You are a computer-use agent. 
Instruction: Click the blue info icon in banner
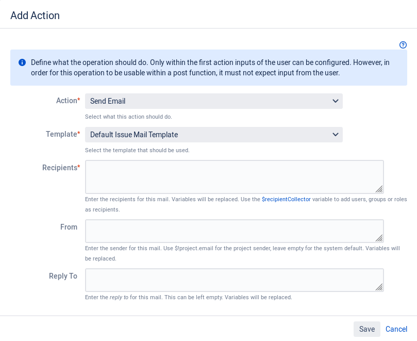click(x=22, y=62)
